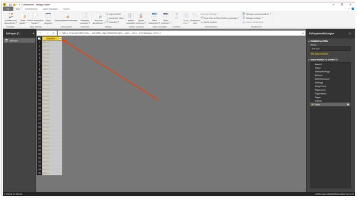Select Abfrage1 in queries list
The height and width of the screenshot is (200, 358).
pos(19,41)
